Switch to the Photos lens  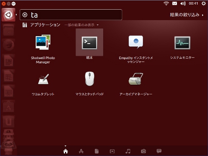point(143,151)
